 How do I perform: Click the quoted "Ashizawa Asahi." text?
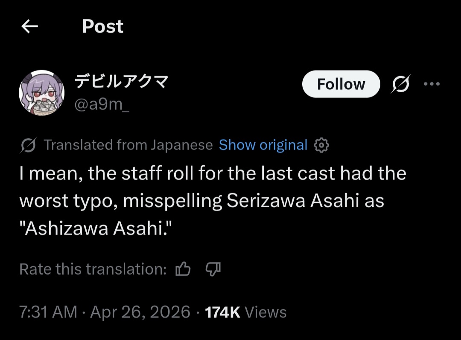pyautogui.click(x=96, y=229)
